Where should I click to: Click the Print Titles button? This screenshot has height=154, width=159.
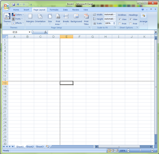click(x=86, y=19)
